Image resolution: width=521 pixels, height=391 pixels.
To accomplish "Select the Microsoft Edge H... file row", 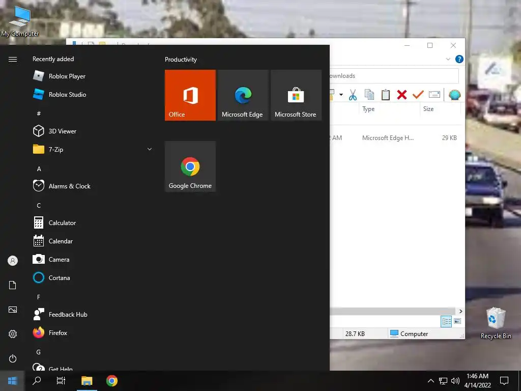I will point(395,137).
